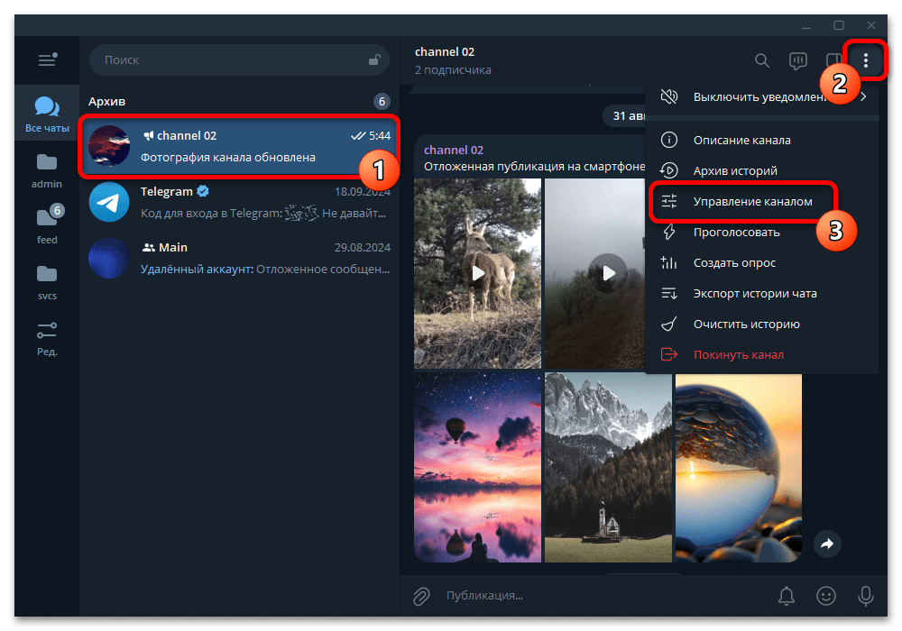Open the Telegram service chat
Viewport: 902px width, 631px height.
pos(239,202)
